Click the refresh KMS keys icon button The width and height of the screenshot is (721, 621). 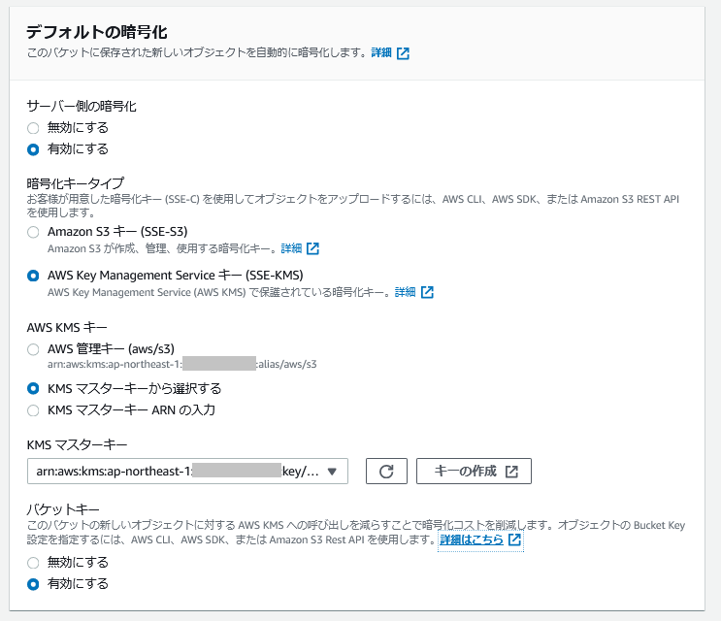[x=386, y=472]
